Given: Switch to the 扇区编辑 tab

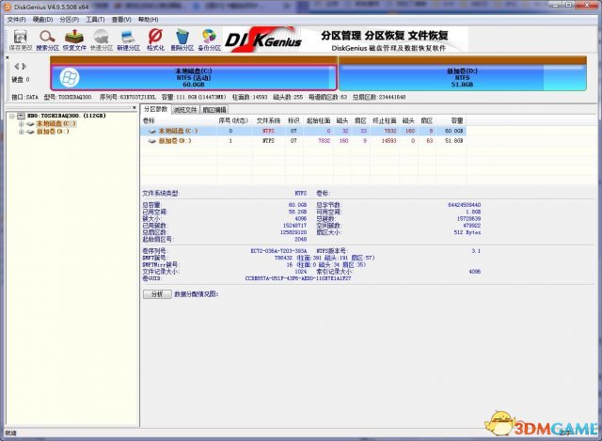Looking at the screenshot, I should [x=214, y=110].
